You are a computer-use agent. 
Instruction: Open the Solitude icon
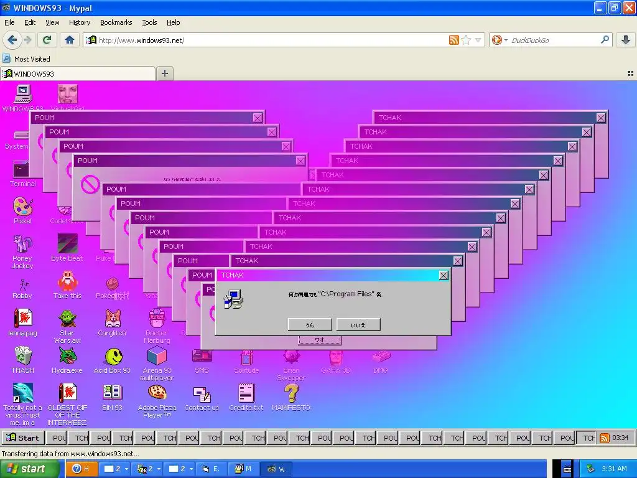point(246,357)
